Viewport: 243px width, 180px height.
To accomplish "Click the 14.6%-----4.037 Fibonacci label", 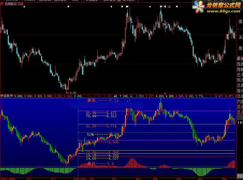I will [x=102, y=158].
